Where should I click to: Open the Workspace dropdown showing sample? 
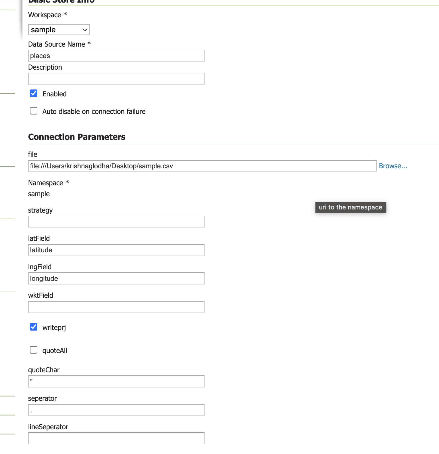click(x=59, y=30)
